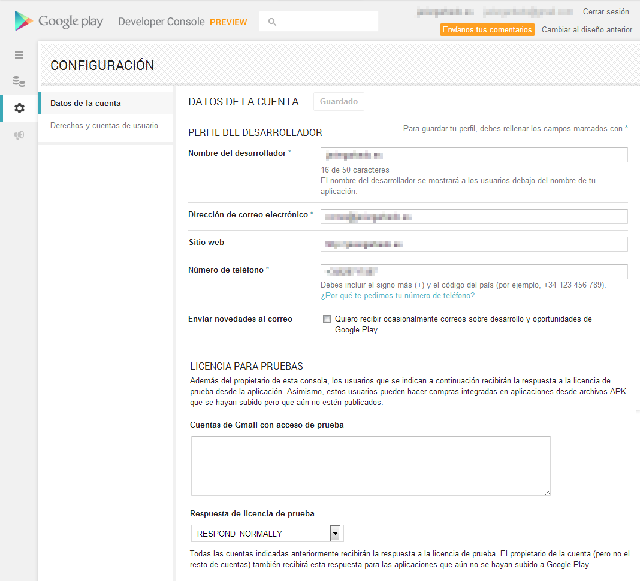The width and height of the screenshot is (640, 581).
Task: Select the settings gear icon
Action: tap(19, 108)
